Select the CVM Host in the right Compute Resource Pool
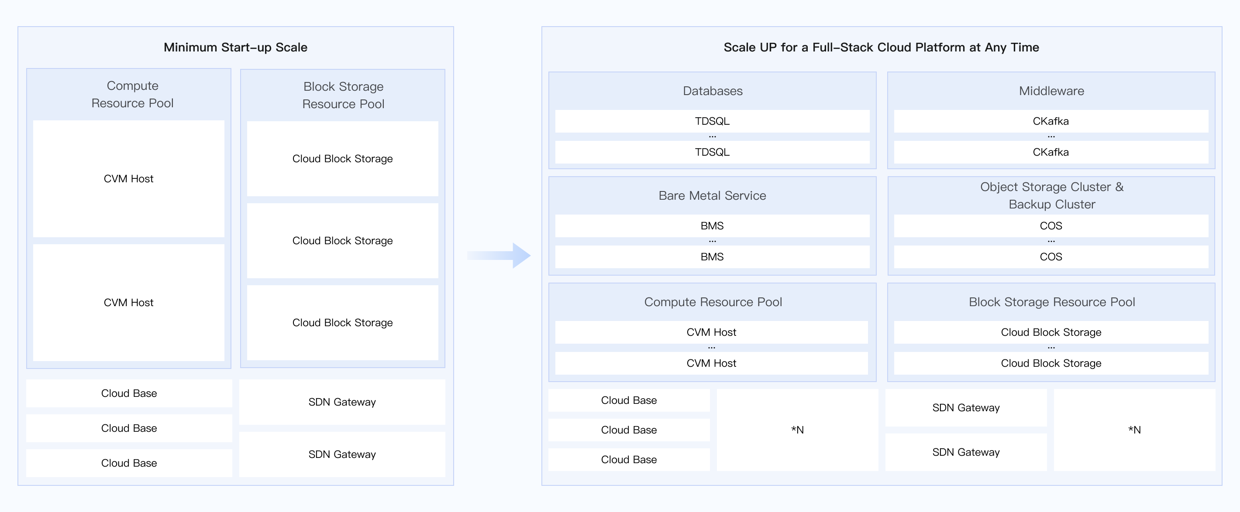The width and height of the screenshot is (1240, 512). click(713, 332)
